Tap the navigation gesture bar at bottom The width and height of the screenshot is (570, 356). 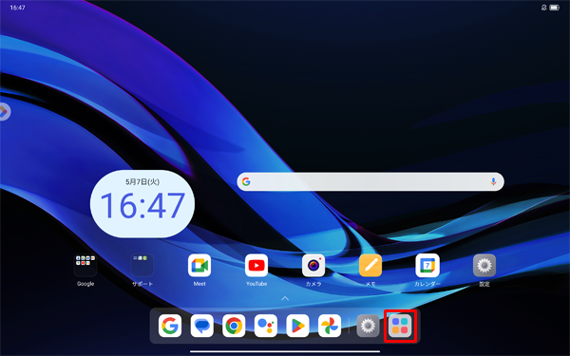[x=285, y=351]
